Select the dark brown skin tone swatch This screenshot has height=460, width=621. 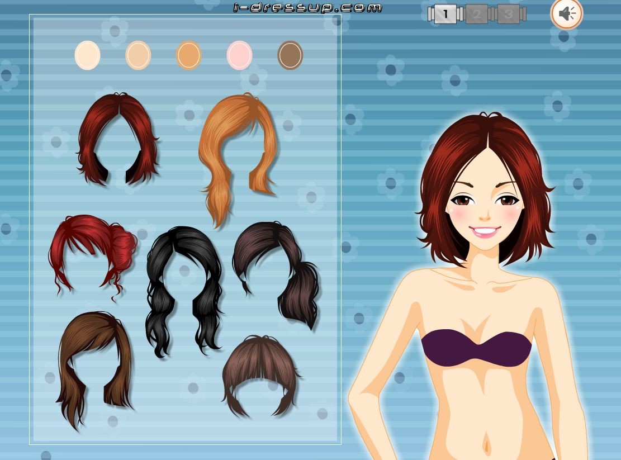pyautogui.click(x=290, y=55)
